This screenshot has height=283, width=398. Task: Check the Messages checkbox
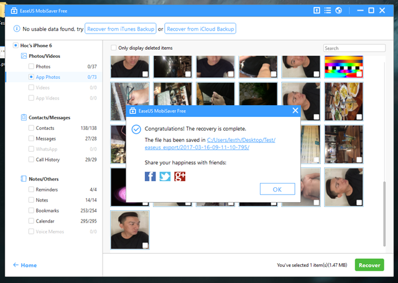tap(31, 138)
